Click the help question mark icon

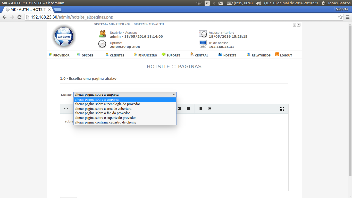pyautogui.click(x=294, y=25)
